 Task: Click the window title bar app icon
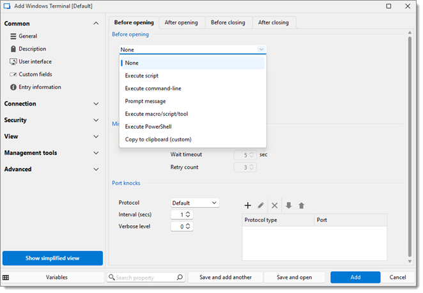point(7,6)
